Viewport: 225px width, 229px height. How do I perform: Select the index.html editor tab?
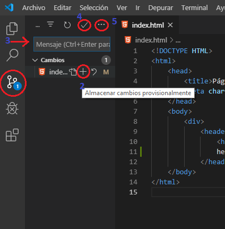pyautogui.click(x=147, y=25)
